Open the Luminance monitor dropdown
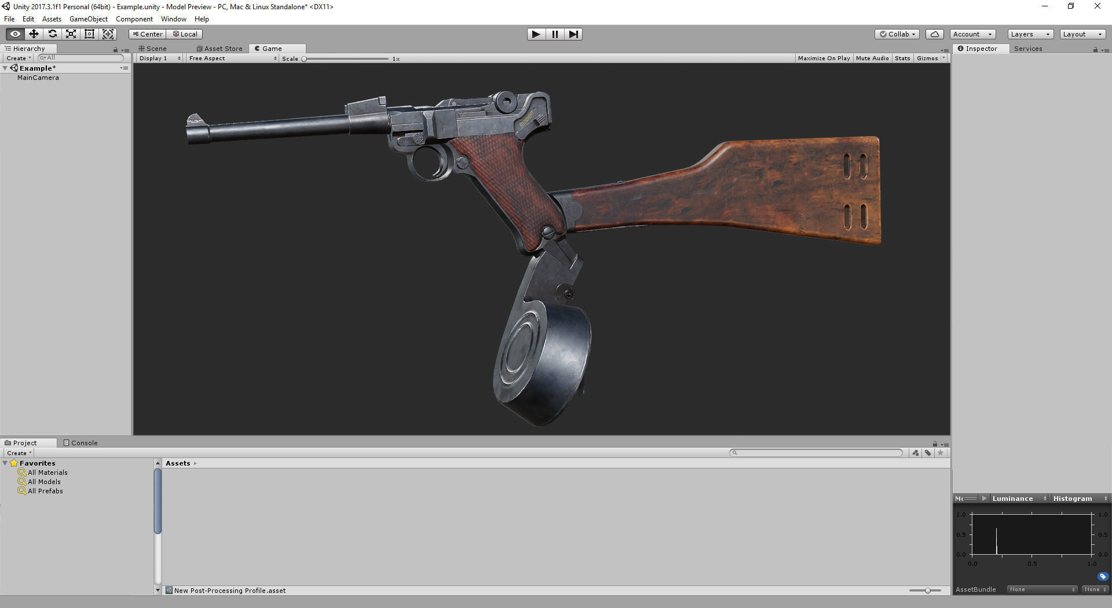This screenshot has height=608, width=1112. [1018, 499]
